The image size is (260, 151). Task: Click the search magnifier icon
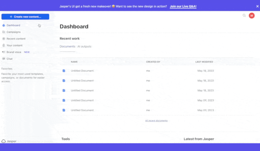click(244, 16)
